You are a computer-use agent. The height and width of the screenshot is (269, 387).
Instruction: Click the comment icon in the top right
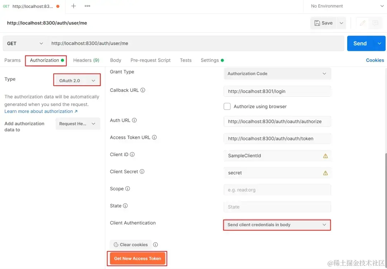(x=375, y=23)
